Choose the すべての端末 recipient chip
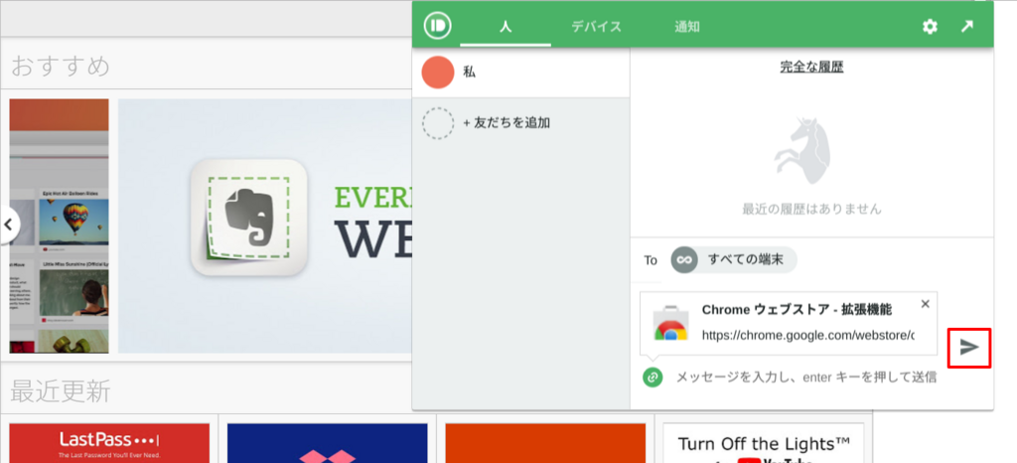 (734, 260)
